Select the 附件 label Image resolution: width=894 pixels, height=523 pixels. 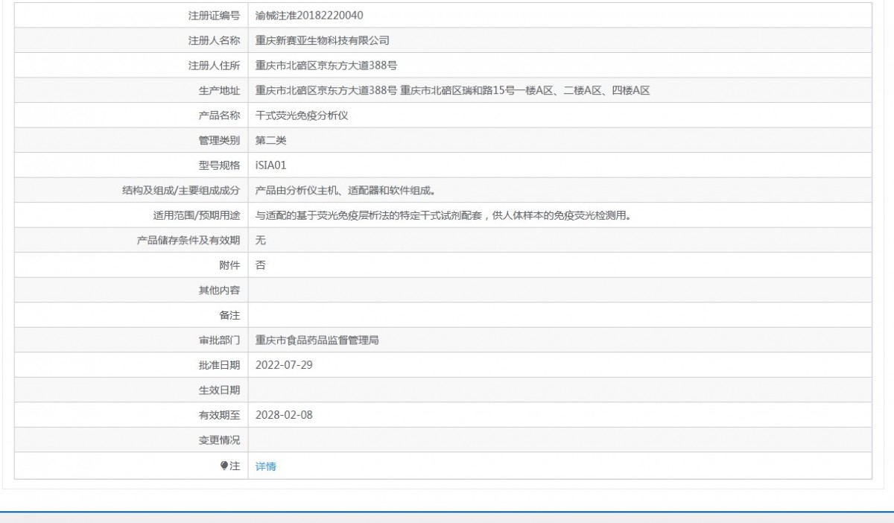pyautogui.click(x=229, y=265)
